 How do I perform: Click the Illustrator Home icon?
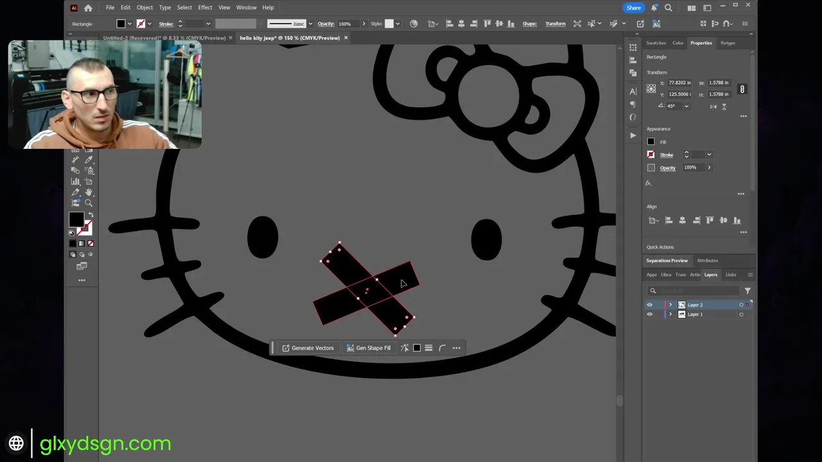click(x=88, y=8)
